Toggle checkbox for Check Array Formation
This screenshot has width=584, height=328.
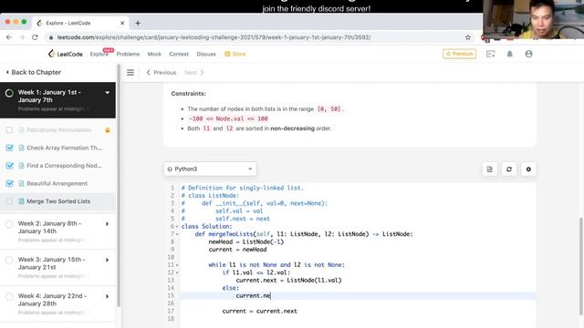[x=9, y=148]
